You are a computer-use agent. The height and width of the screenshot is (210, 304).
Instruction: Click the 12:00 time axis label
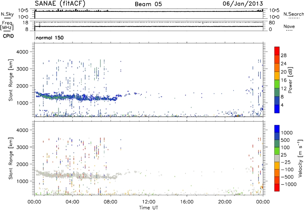click(x=149, y=202)
